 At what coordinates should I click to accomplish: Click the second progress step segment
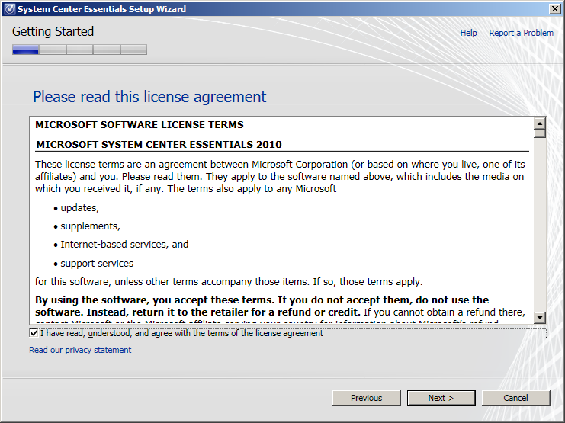click(x=53, y=50)
